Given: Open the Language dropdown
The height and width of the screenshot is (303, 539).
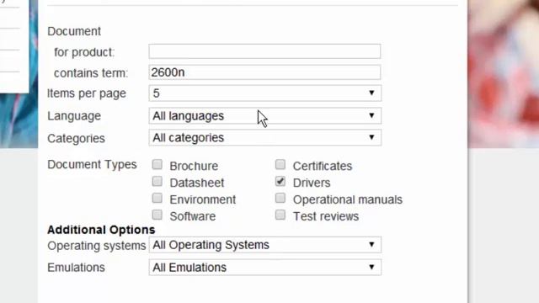Looking at the screenshot, I should coord(264,116).
